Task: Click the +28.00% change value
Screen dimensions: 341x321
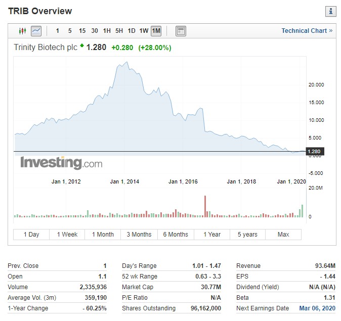Action: click(155, 48)
